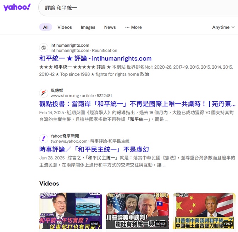Switch to the News tab
This screenshot has height=232, width=238.
[x=110, y=27]
